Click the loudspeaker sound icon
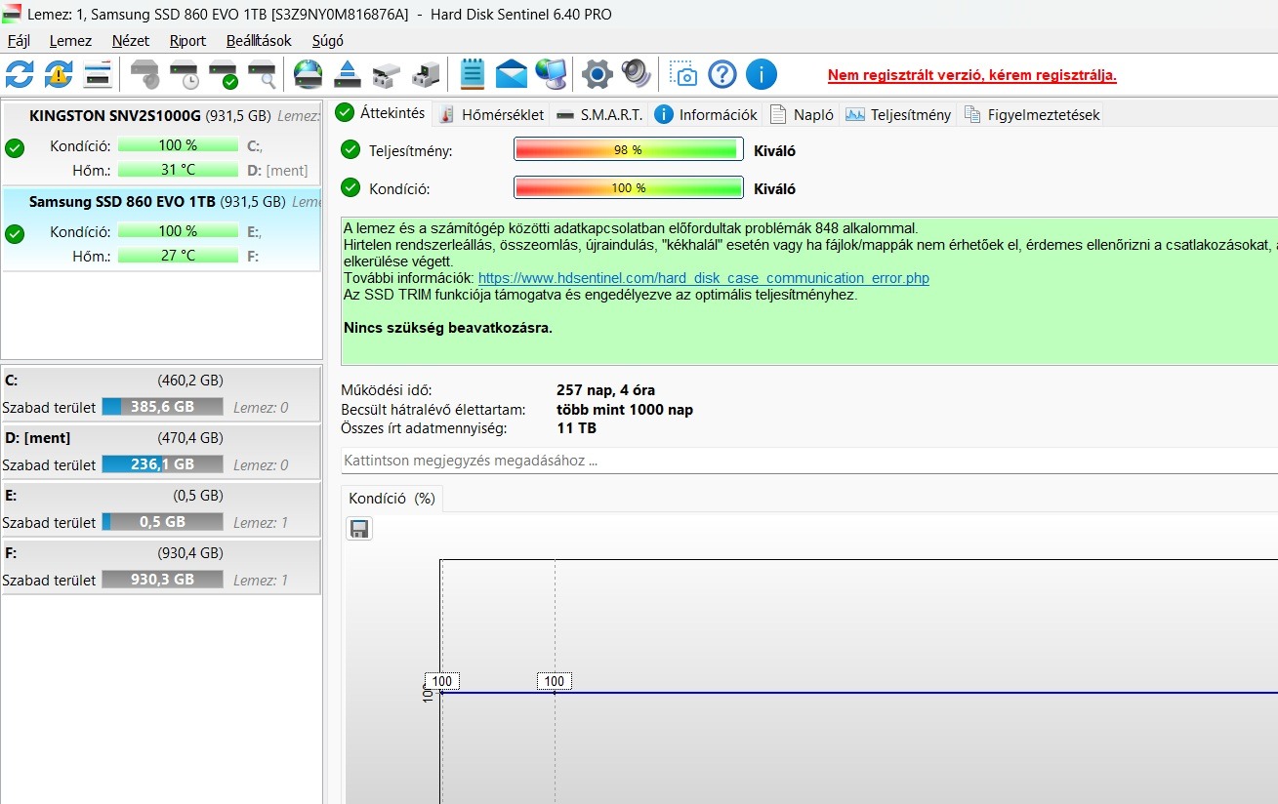This screenshot has width=1278, height=804. coord(636,74)
